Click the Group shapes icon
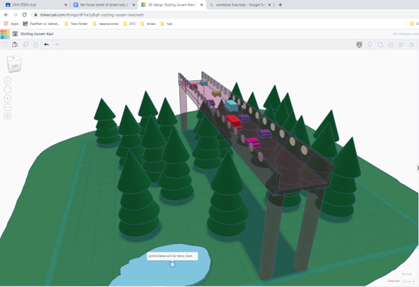Image resolution: width=419 pixels, height=287 pixels. point(380,44)
